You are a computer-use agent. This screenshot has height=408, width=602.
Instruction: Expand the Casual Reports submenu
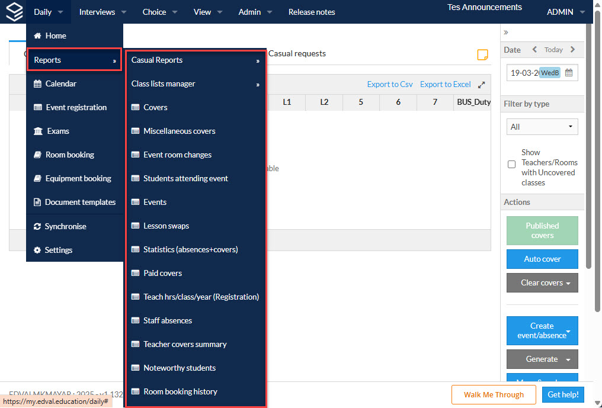pos(196,60)
